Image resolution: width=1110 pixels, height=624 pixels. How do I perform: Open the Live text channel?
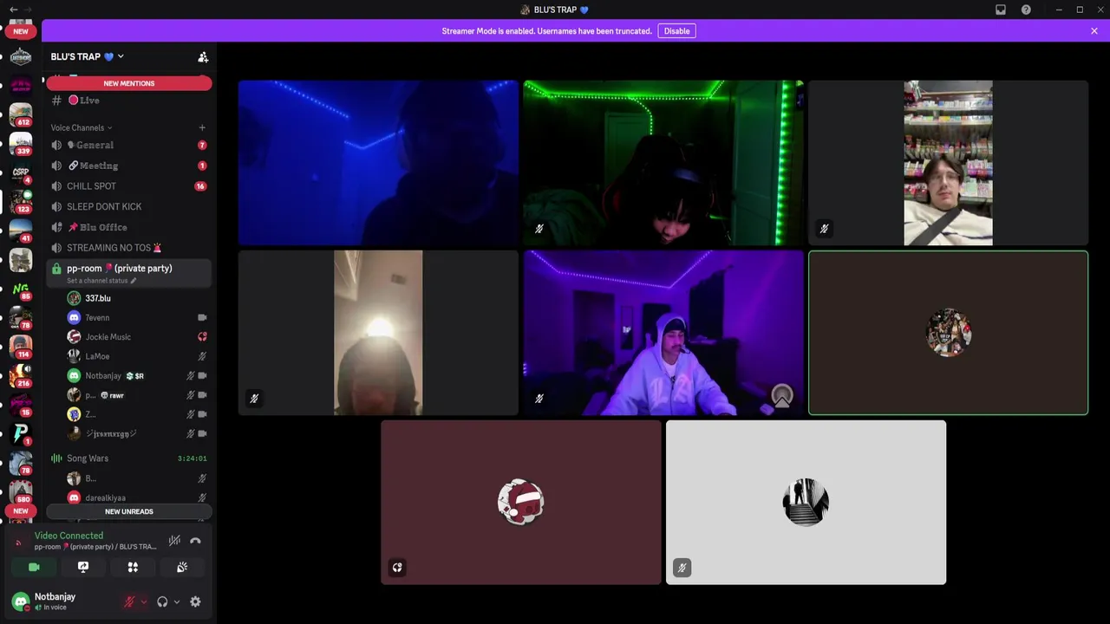point(128,101)
